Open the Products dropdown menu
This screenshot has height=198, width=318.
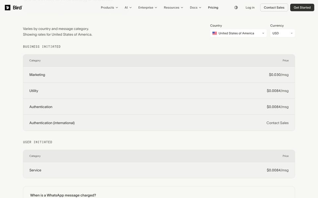click(109, 8)
